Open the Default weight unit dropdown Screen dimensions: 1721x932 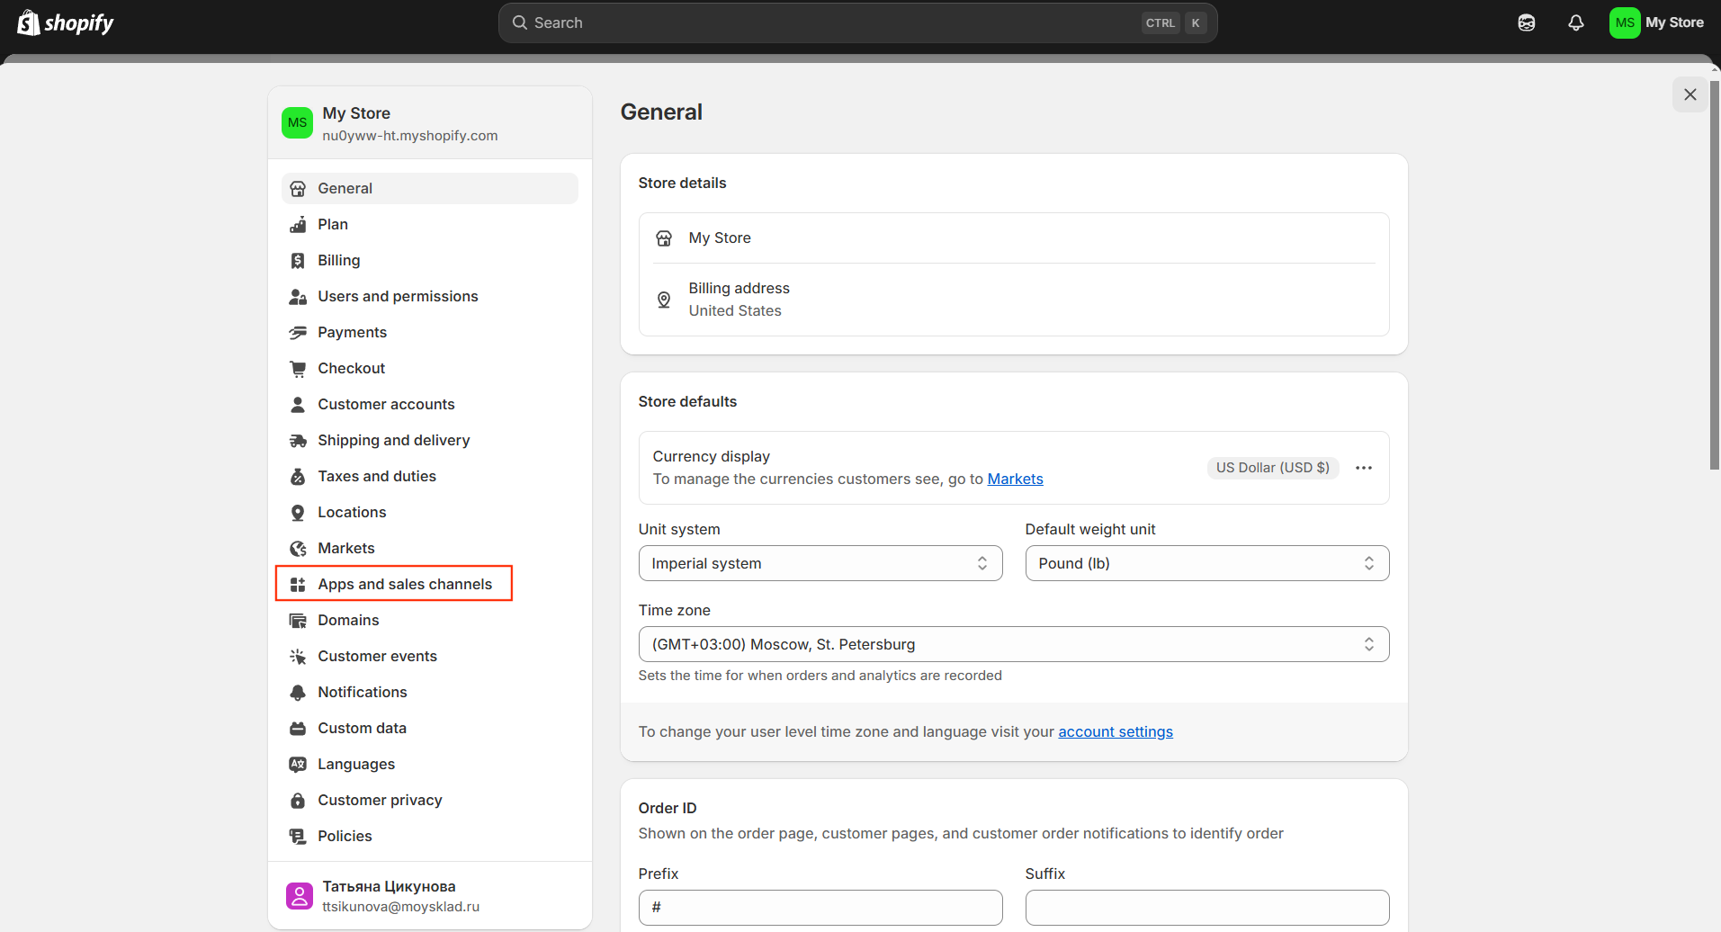1207,563
